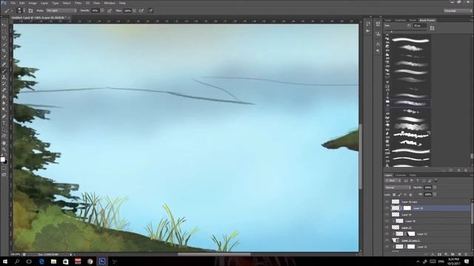Switch to the Color tab
474x266 pixels.
[388, 20]
